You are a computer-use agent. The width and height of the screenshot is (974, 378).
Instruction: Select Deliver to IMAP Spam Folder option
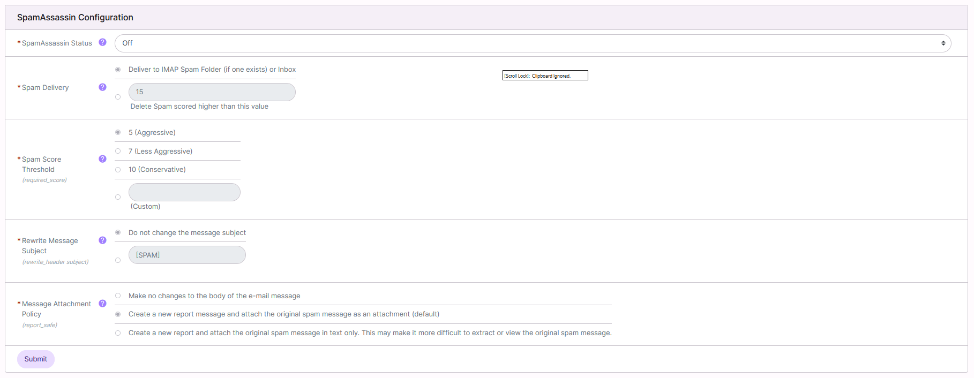pyautogui.click(x=118, y=70)
